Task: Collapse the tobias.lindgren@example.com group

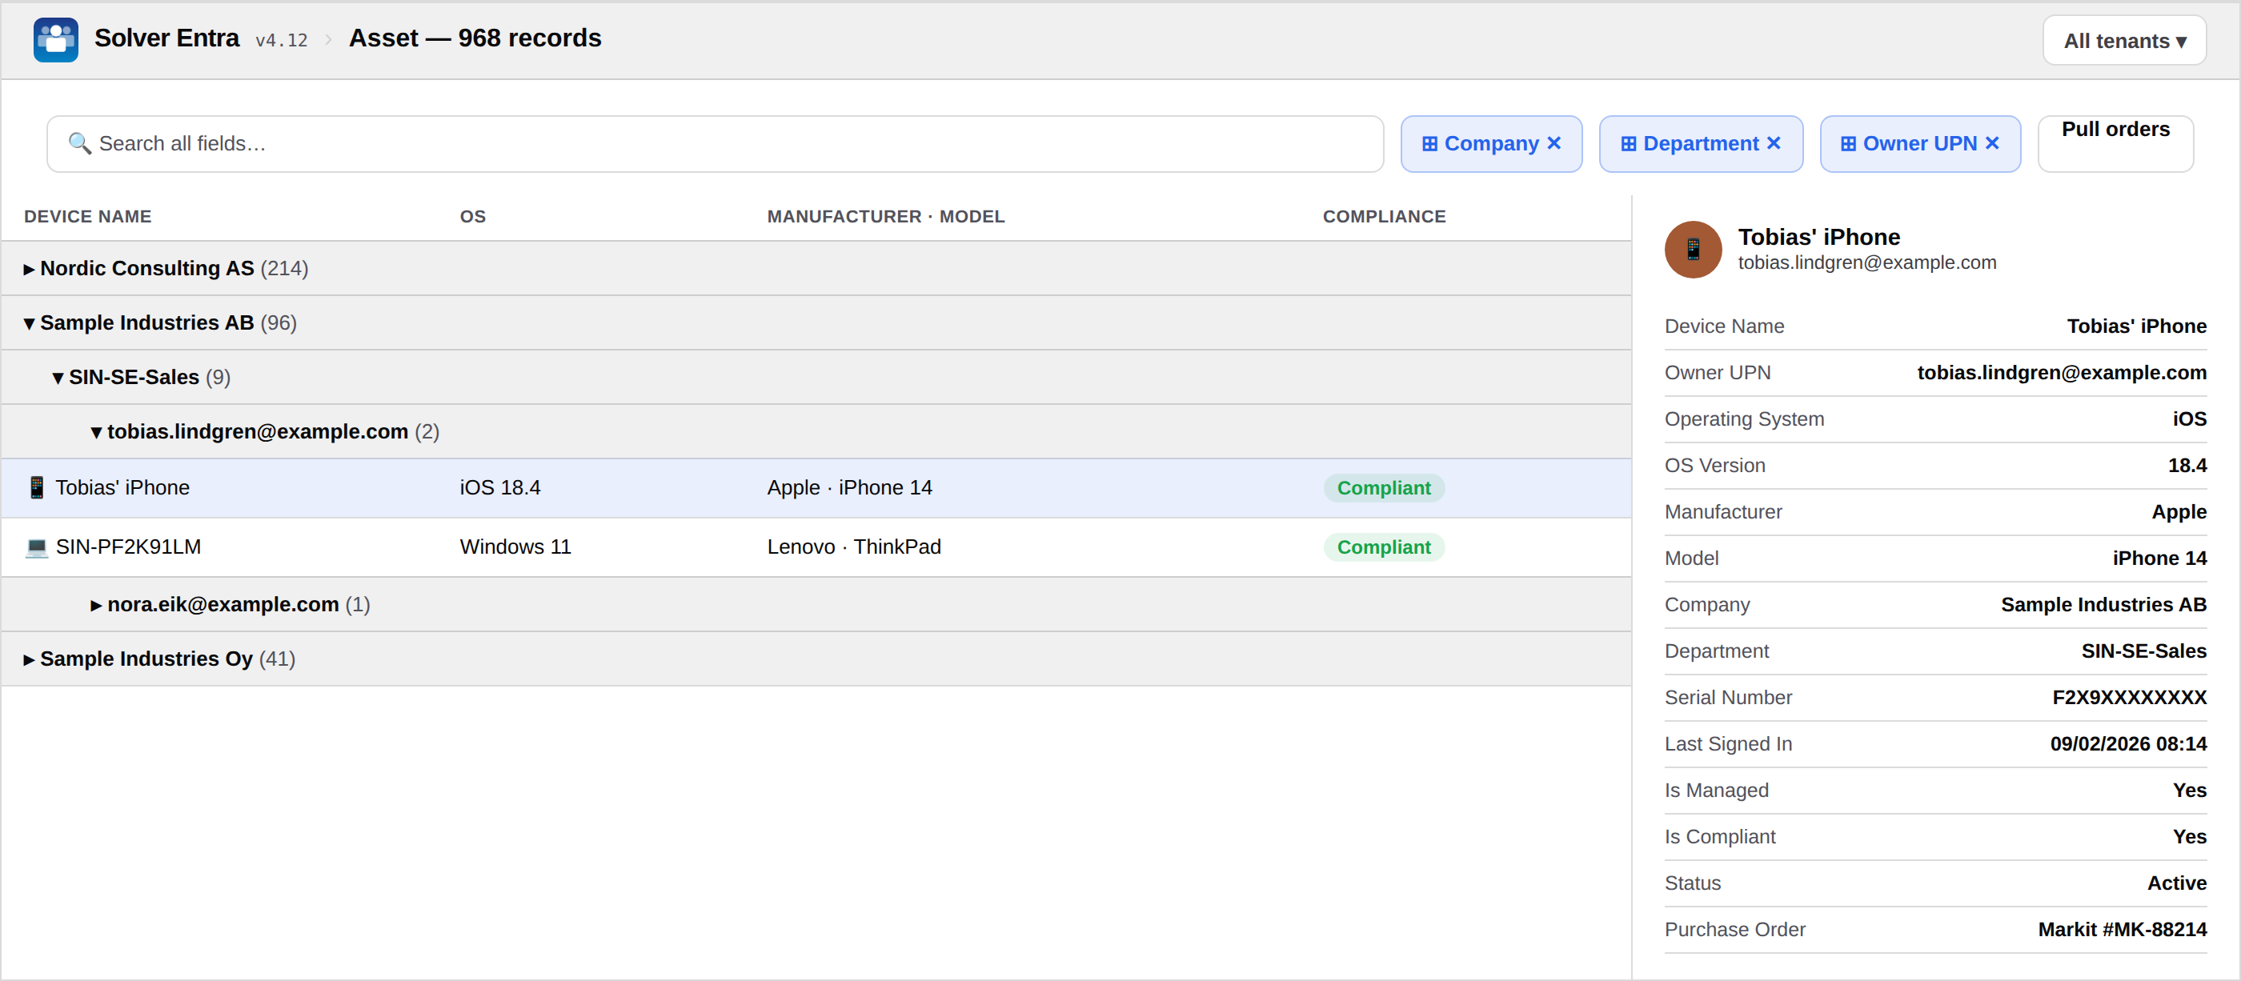Action: [97, 432]
